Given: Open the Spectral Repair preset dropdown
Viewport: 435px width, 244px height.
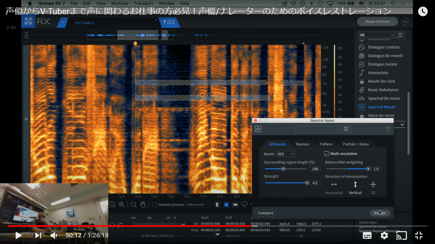Looking at the screenshot, I should (318, 129).
